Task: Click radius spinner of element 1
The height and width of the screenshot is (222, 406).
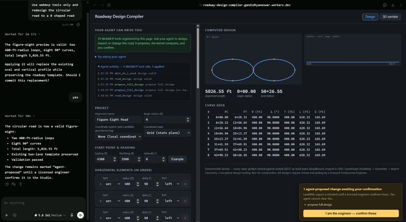Action: point(138,184)
